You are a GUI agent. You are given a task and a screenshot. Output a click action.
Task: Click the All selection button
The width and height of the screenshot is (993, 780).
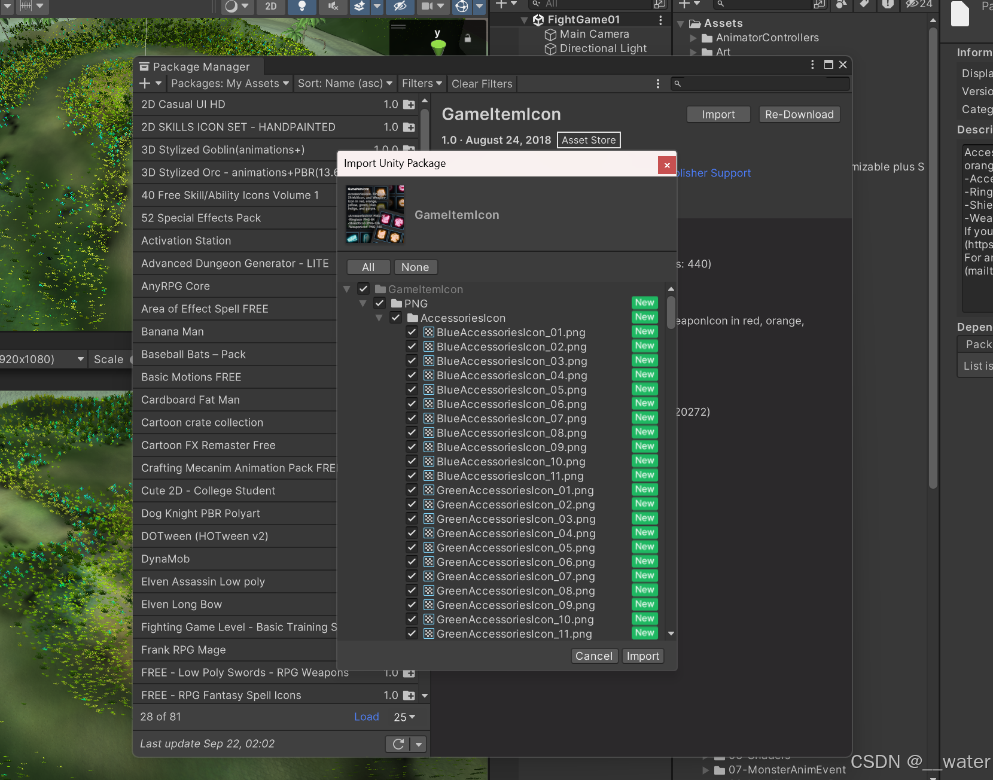(368, 267)
